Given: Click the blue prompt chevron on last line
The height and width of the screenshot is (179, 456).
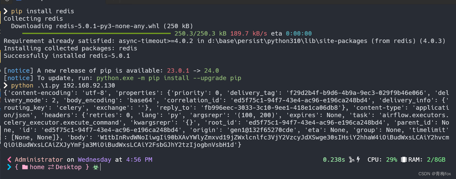Looking at the screenshot, I should (9, 167).
